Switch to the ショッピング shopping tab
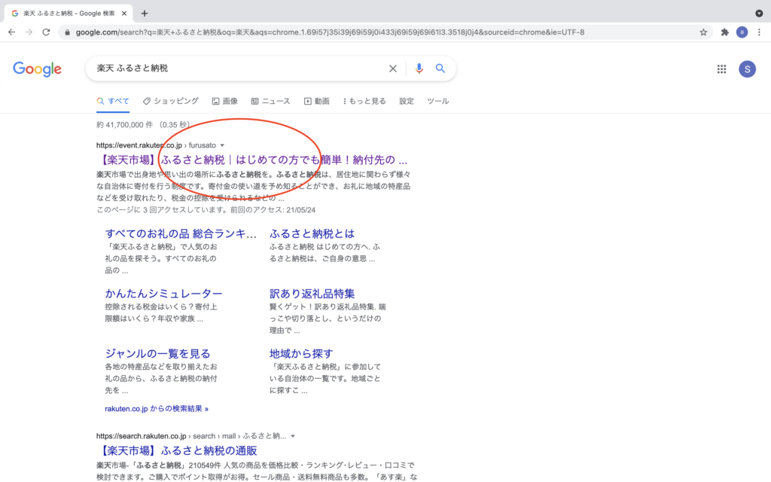 click(x=171, y=101)
